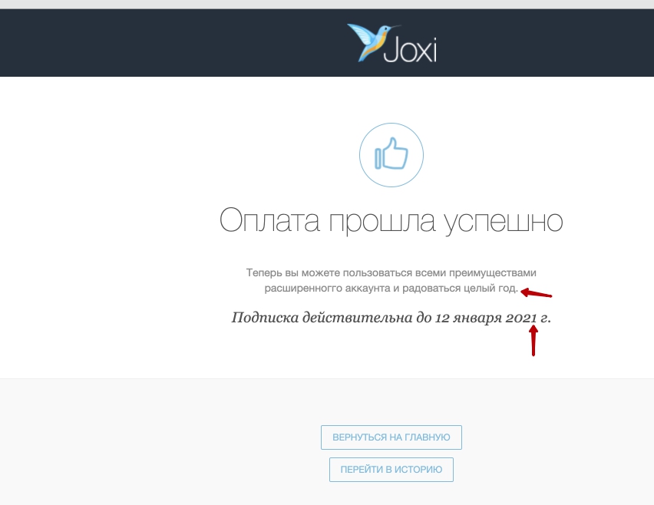Click the thumbs-up success icon
The image size is (654, 505).
pos(391,156)
